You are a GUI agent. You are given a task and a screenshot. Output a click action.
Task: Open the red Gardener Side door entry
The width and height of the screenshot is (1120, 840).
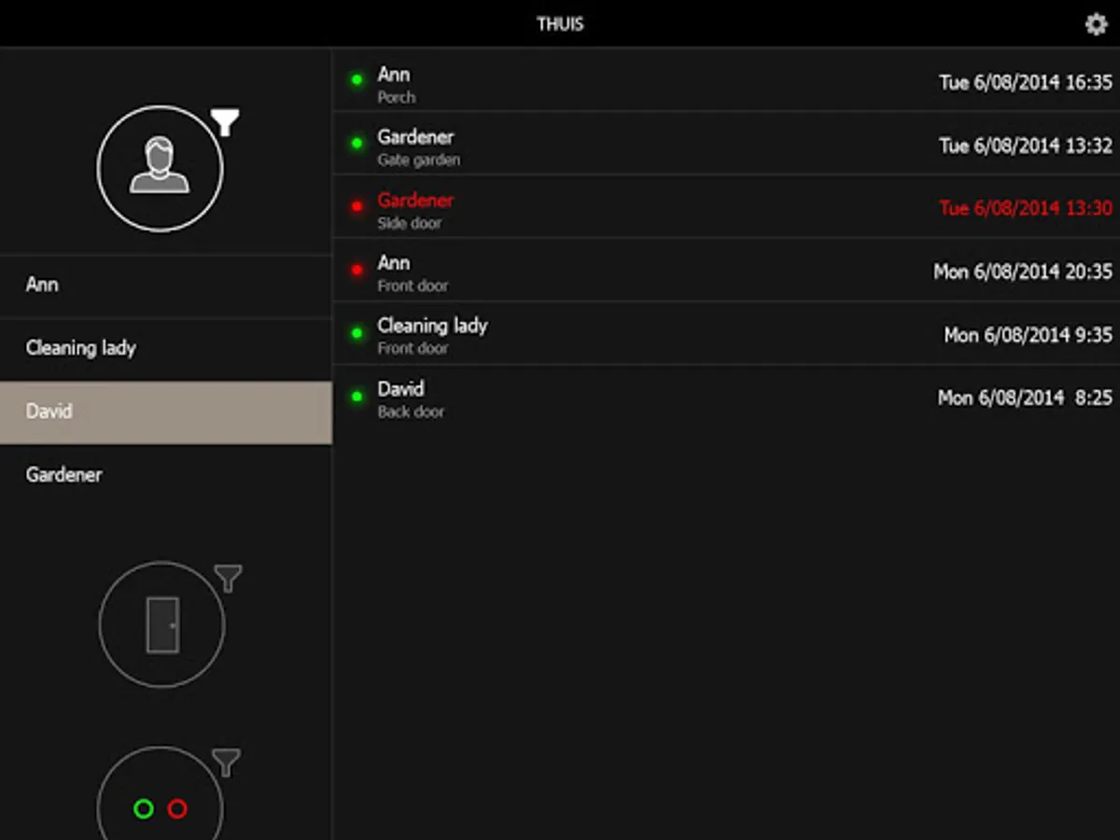(726, 207)
